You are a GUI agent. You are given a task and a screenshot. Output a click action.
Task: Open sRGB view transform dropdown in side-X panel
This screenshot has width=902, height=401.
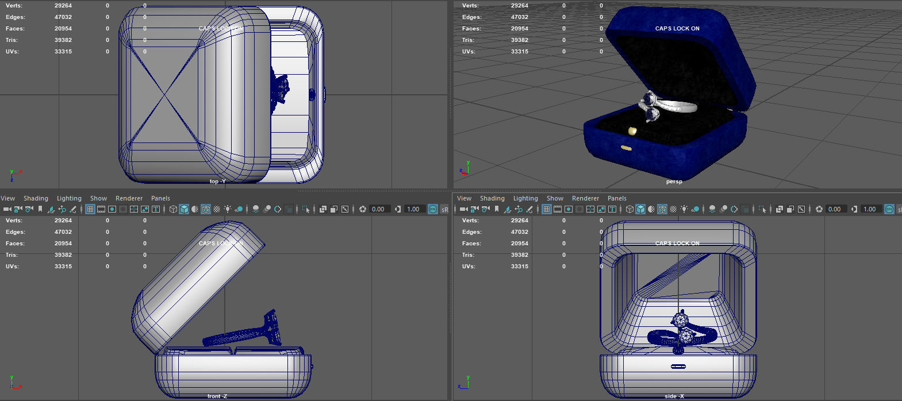pyautogui.click(x=899, y=209)
